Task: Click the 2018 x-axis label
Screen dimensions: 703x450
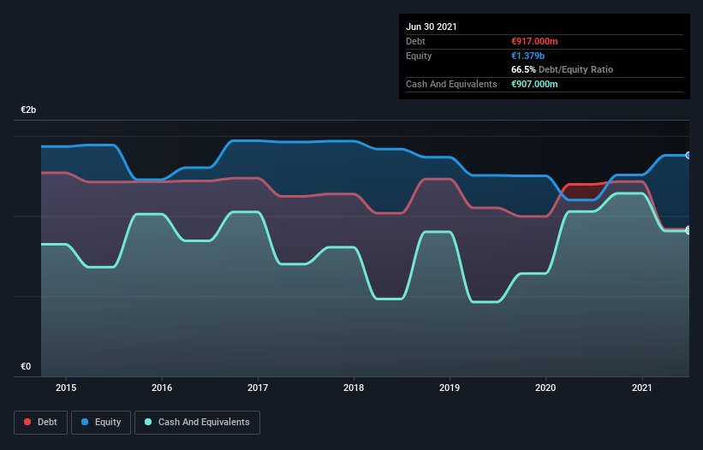Action: coord(354,388)
